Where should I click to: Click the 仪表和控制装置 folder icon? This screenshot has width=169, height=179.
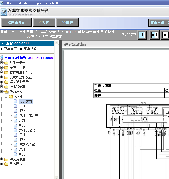6,77
